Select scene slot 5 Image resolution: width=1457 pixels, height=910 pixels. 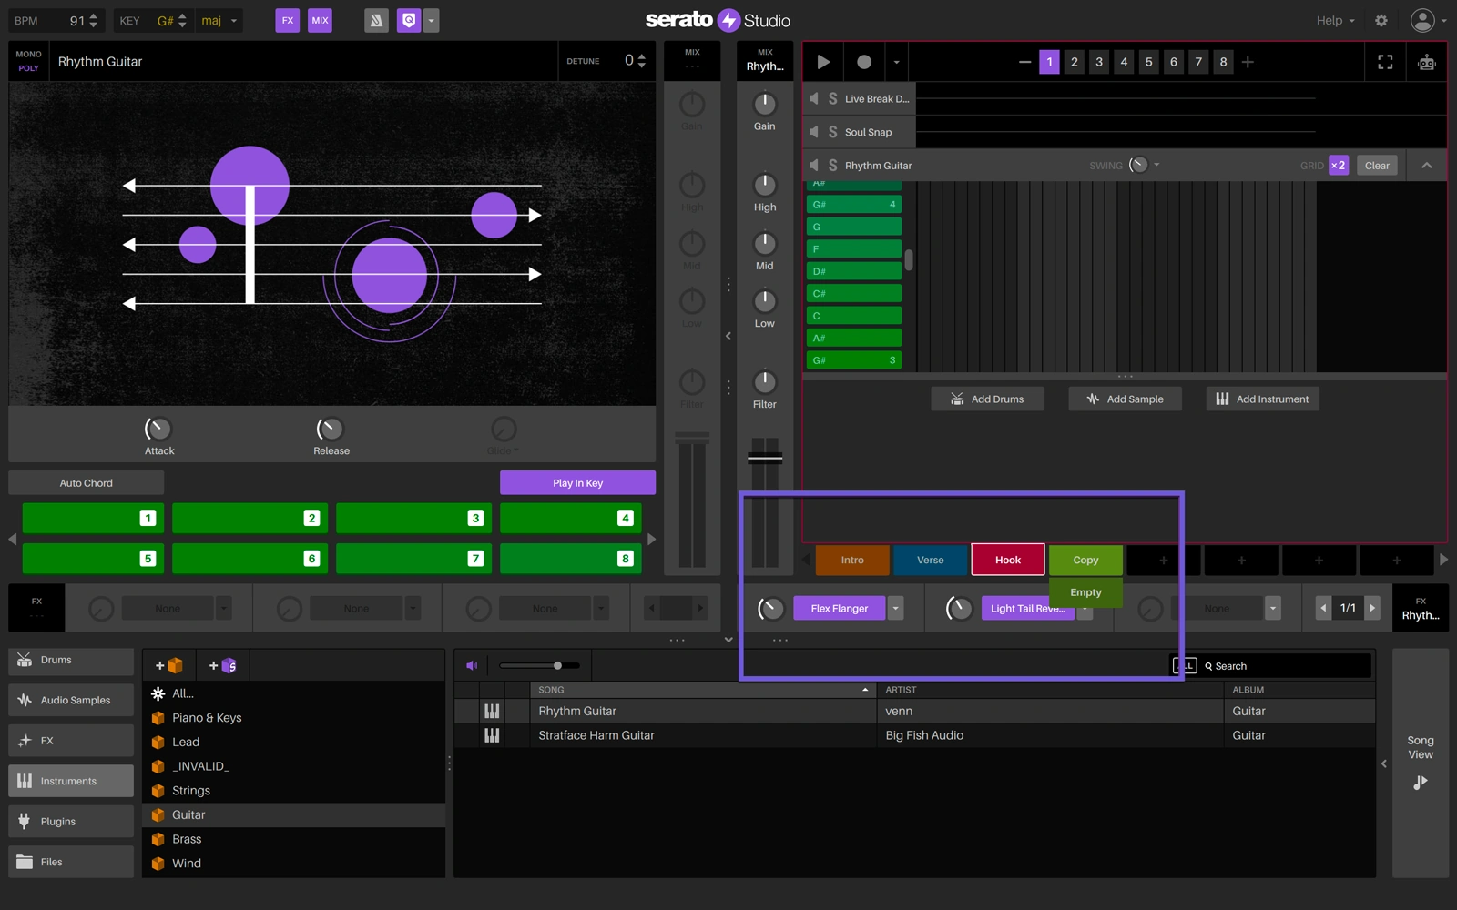point(1148,62)
